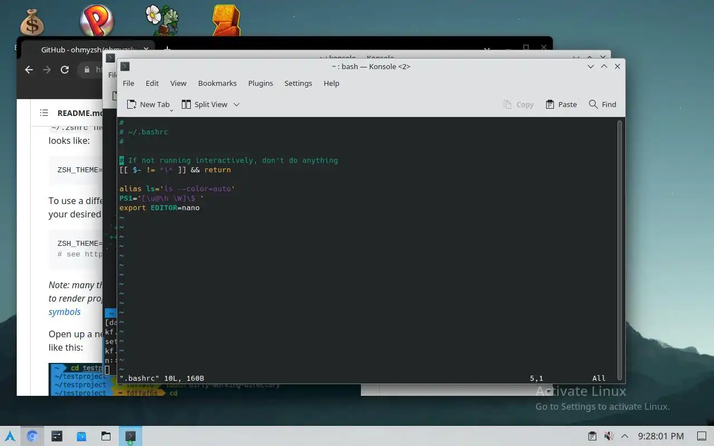The image size is (714, 446).
Task: Click the lock icon in browser address bar
Action: coord(86,70)
